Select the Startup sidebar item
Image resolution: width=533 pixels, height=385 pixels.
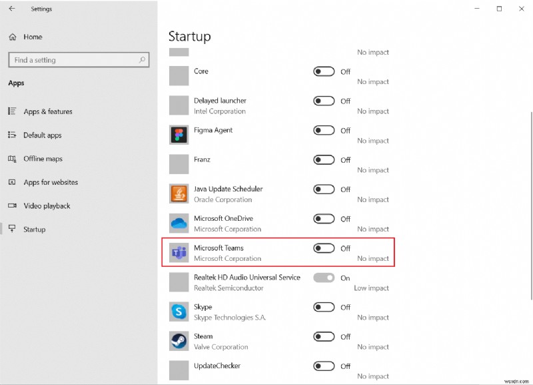click(x=33, y=229)
